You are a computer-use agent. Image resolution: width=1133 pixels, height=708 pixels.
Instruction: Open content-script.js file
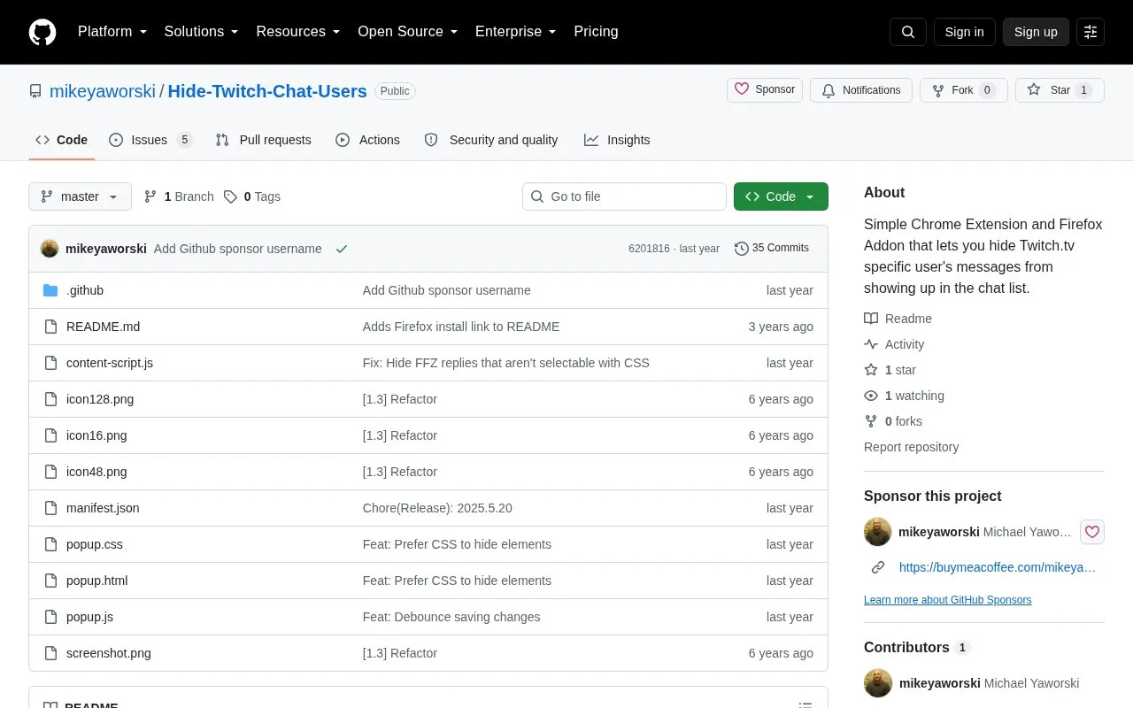pyautogui.click(x=110, y=363)
